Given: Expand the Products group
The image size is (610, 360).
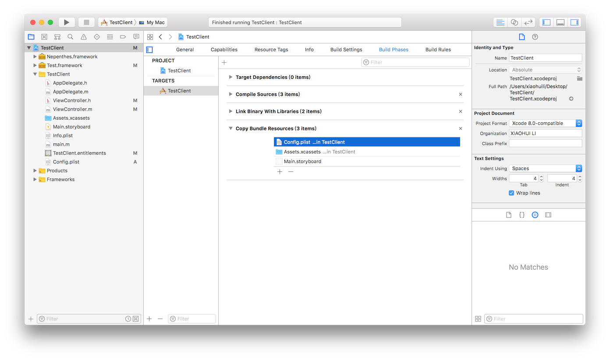Looking at the screenshot, I should [35, 171].
